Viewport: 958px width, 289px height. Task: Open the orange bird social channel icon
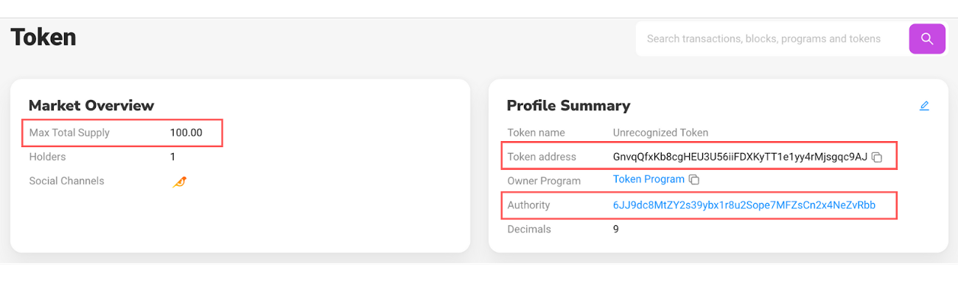tap(179, 181)
